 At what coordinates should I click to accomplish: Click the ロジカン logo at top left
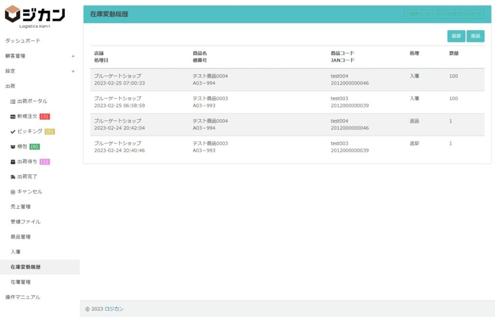[35, 16]
